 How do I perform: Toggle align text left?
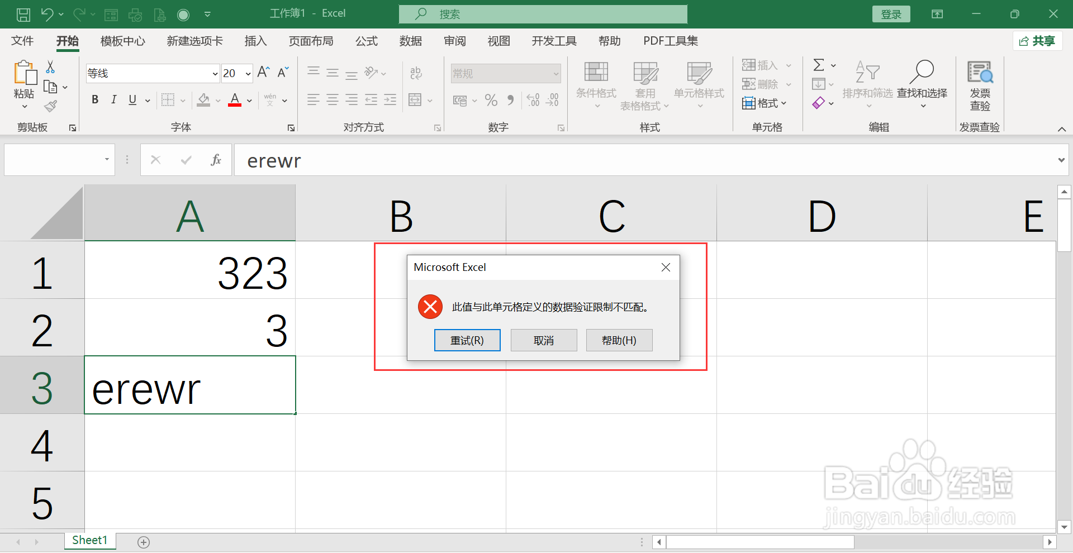(313, 100)
